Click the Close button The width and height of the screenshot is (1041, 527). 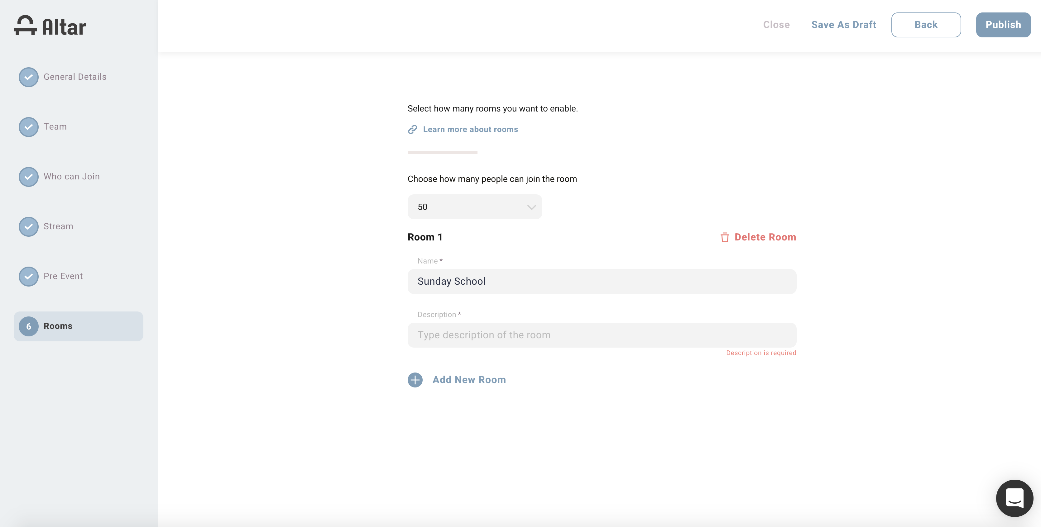pos(776,25)
